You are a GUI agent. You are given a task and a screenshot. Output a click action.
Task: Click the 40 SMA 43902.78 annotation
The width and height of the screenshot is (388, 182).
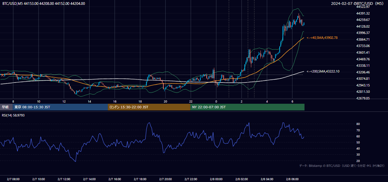tap(322, 38)
